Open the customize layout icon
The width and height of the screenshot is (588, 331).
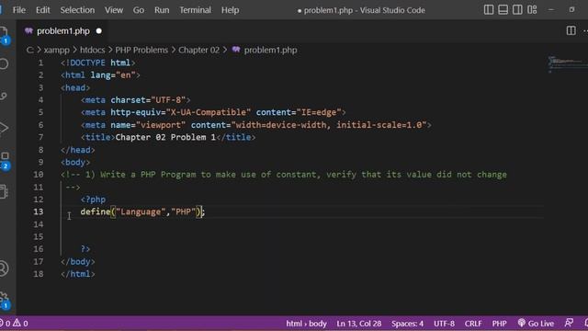click(532, 10)
